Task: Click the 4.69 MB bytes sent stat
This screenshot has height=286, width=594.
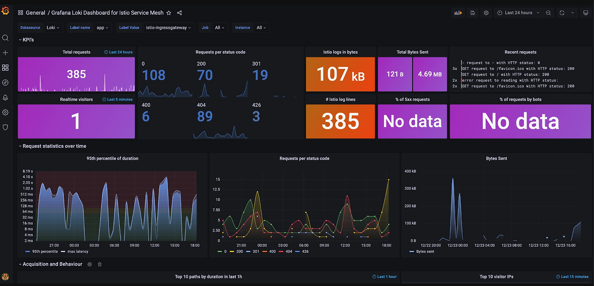Action: pyautogui.click(x=430, y=74)
